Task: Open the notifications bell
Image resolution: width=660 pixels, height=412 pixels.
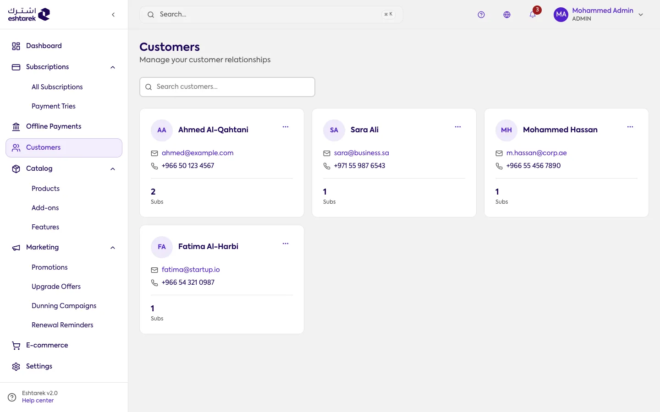Action: tap(533, 15)
